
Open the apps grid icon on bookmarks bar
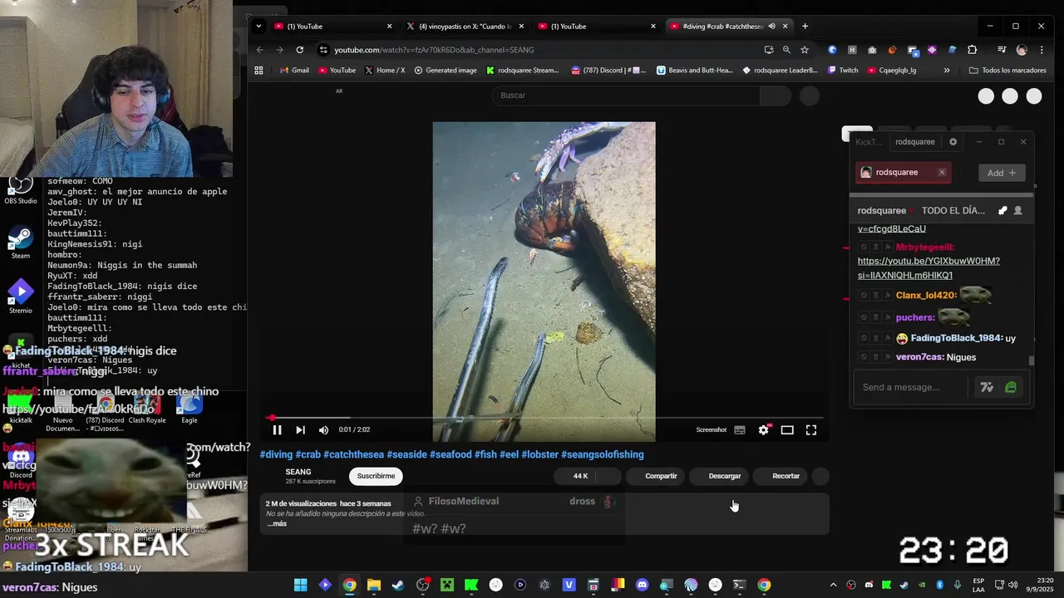click(259, 71)
